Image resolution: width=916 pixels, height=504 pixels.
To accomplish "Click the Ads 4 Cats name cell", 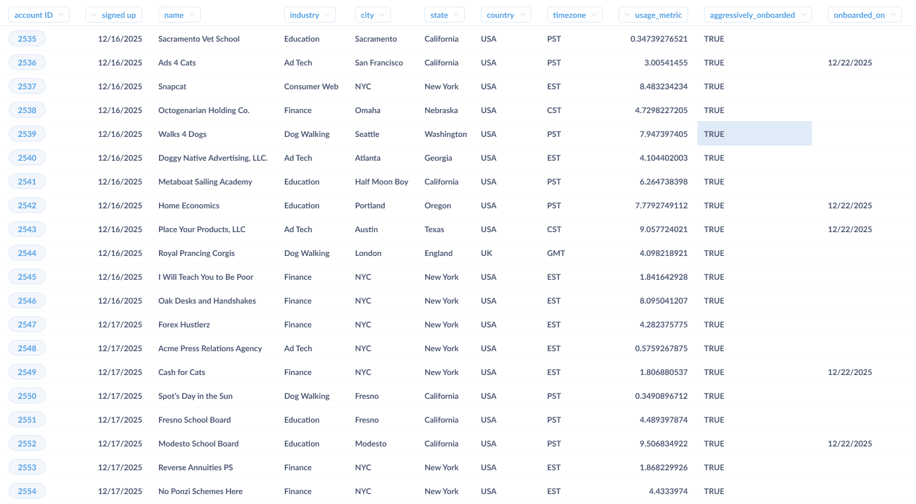I will click(177, 63).
